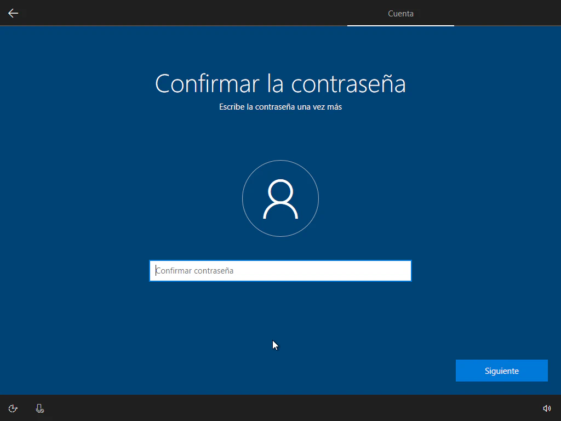The image size is (561, 421).
Task: Click the 'Escribe la contraseña una vez más' subtitle
Action: click(280, 107)
